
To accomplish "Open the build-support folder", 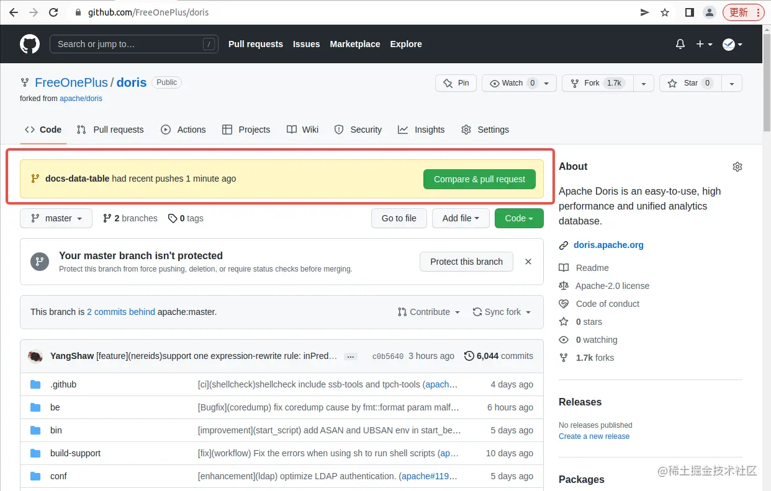I will tap(75, 453).
